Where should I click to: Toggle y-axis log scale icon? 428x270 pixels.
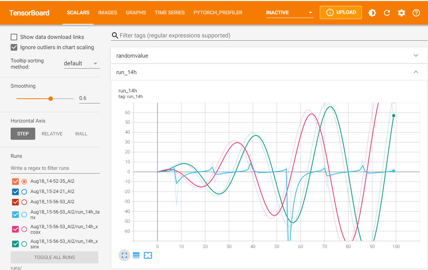pos(136,255)
